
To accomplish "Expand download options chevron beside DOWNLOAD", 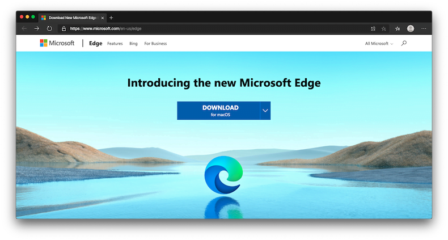I will pos(265,111).
